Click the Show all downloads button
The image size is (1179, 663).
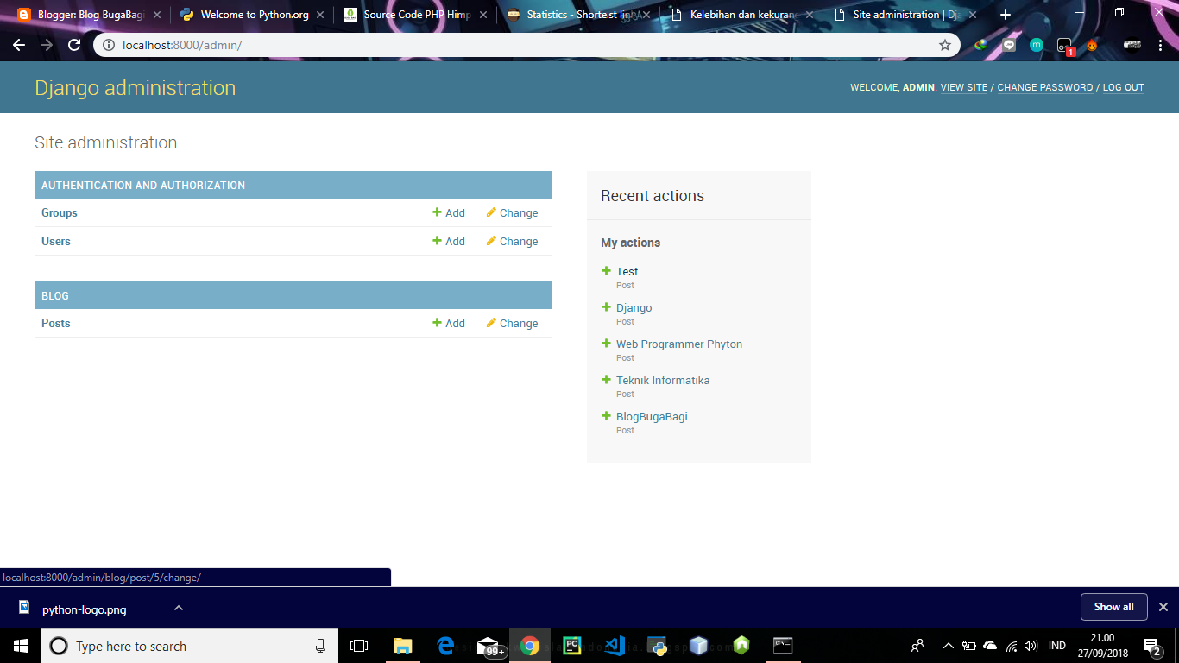click(x=1113, y=606)
